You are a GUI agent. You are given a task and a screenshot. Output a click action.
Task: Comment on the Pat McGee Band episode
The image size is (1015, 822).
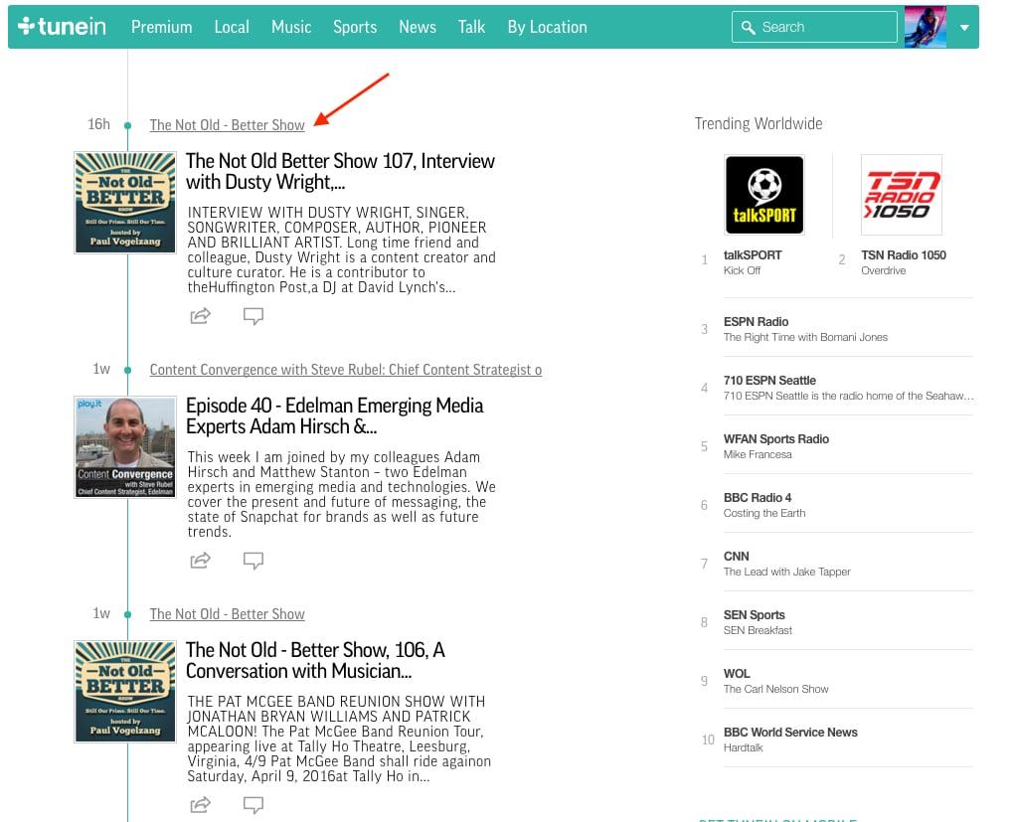254,804
